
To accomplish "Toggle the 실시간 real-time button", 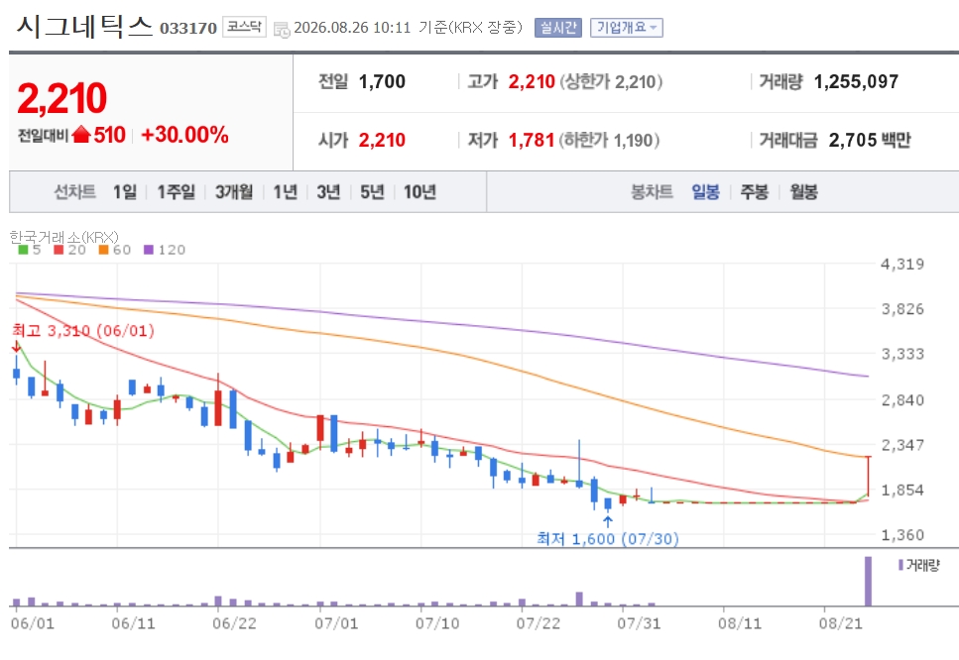I will tap(557, 28).
